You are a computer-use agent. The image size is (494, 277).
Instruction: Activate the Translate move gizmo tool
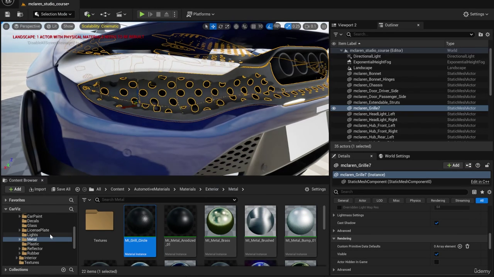[x=213, y=27]
